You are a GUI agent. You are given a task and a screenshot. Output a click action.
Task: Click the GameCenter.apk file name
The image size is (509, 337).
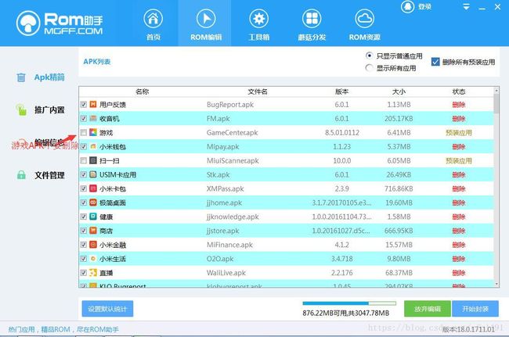[x=232, y=132]
